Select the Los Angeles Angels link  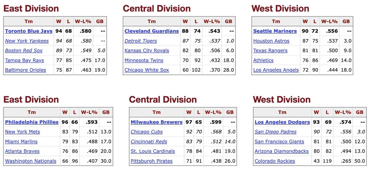tap(276, 70)
